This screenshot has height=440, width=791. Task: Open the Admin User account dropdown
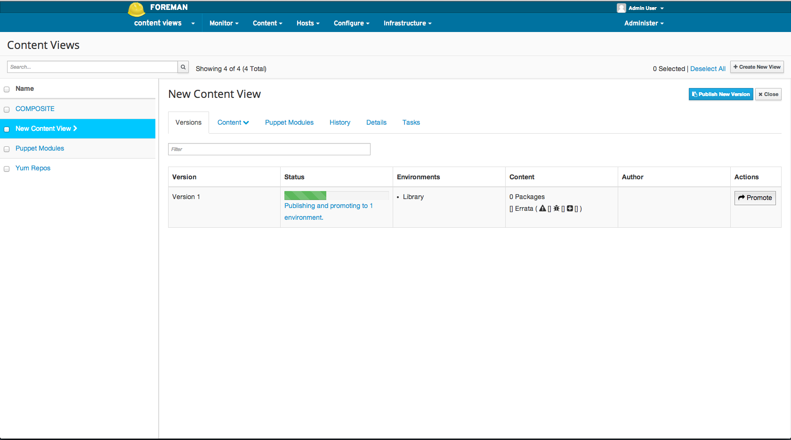point(646,8)
